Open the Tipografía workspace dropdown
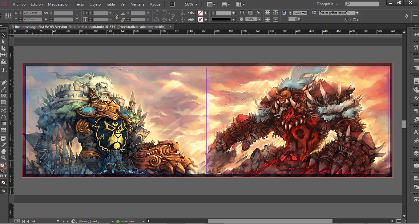 click(327, 4)
